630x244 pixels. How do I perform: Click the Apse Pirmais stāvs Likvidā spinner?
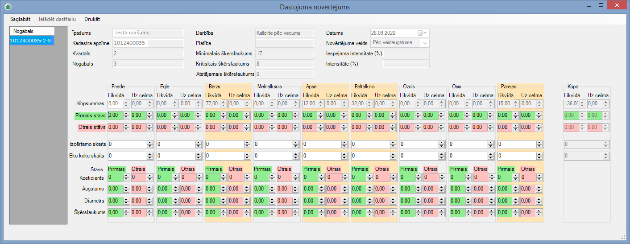310,115
